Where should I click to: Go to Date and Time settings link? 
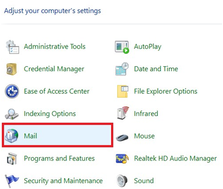(156, 69)
